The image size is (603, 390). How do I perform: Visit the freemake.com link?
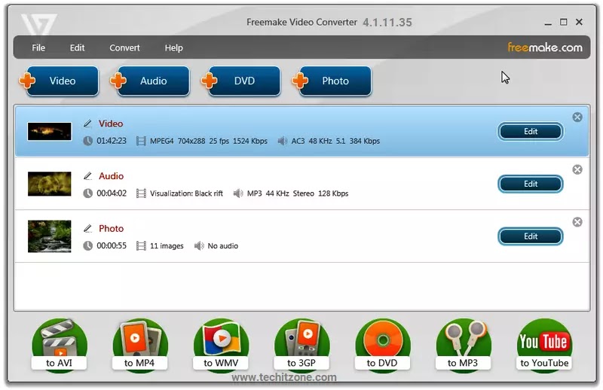[545, 47]
